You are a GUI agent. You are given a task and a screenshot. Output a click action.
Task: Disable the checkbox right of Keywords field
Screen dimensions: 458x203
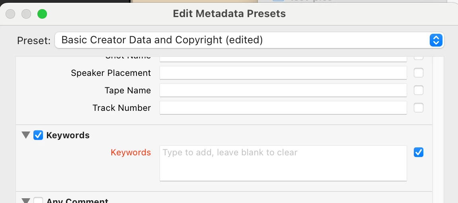pyautogui.click(x=418, y=152)
